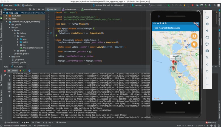Viewport: 221px width, 127px height.
Task: Open Flutter Outline side panel
Action: [x=219, y=37]
